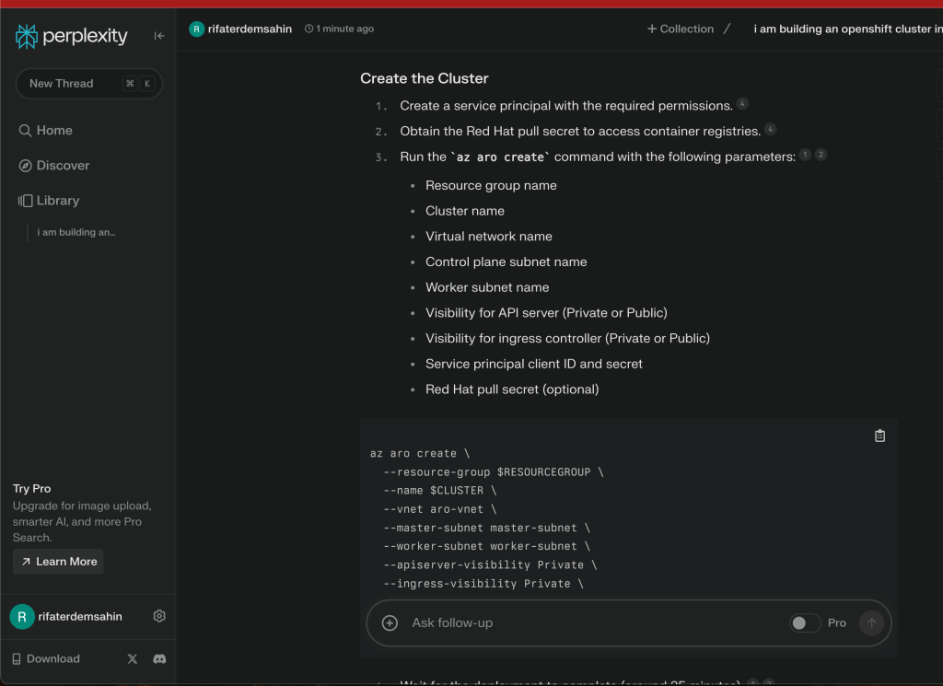This screenshot has height=686, width=943.
Task: Click the Discover compass icon
Action: pos(25,166)
